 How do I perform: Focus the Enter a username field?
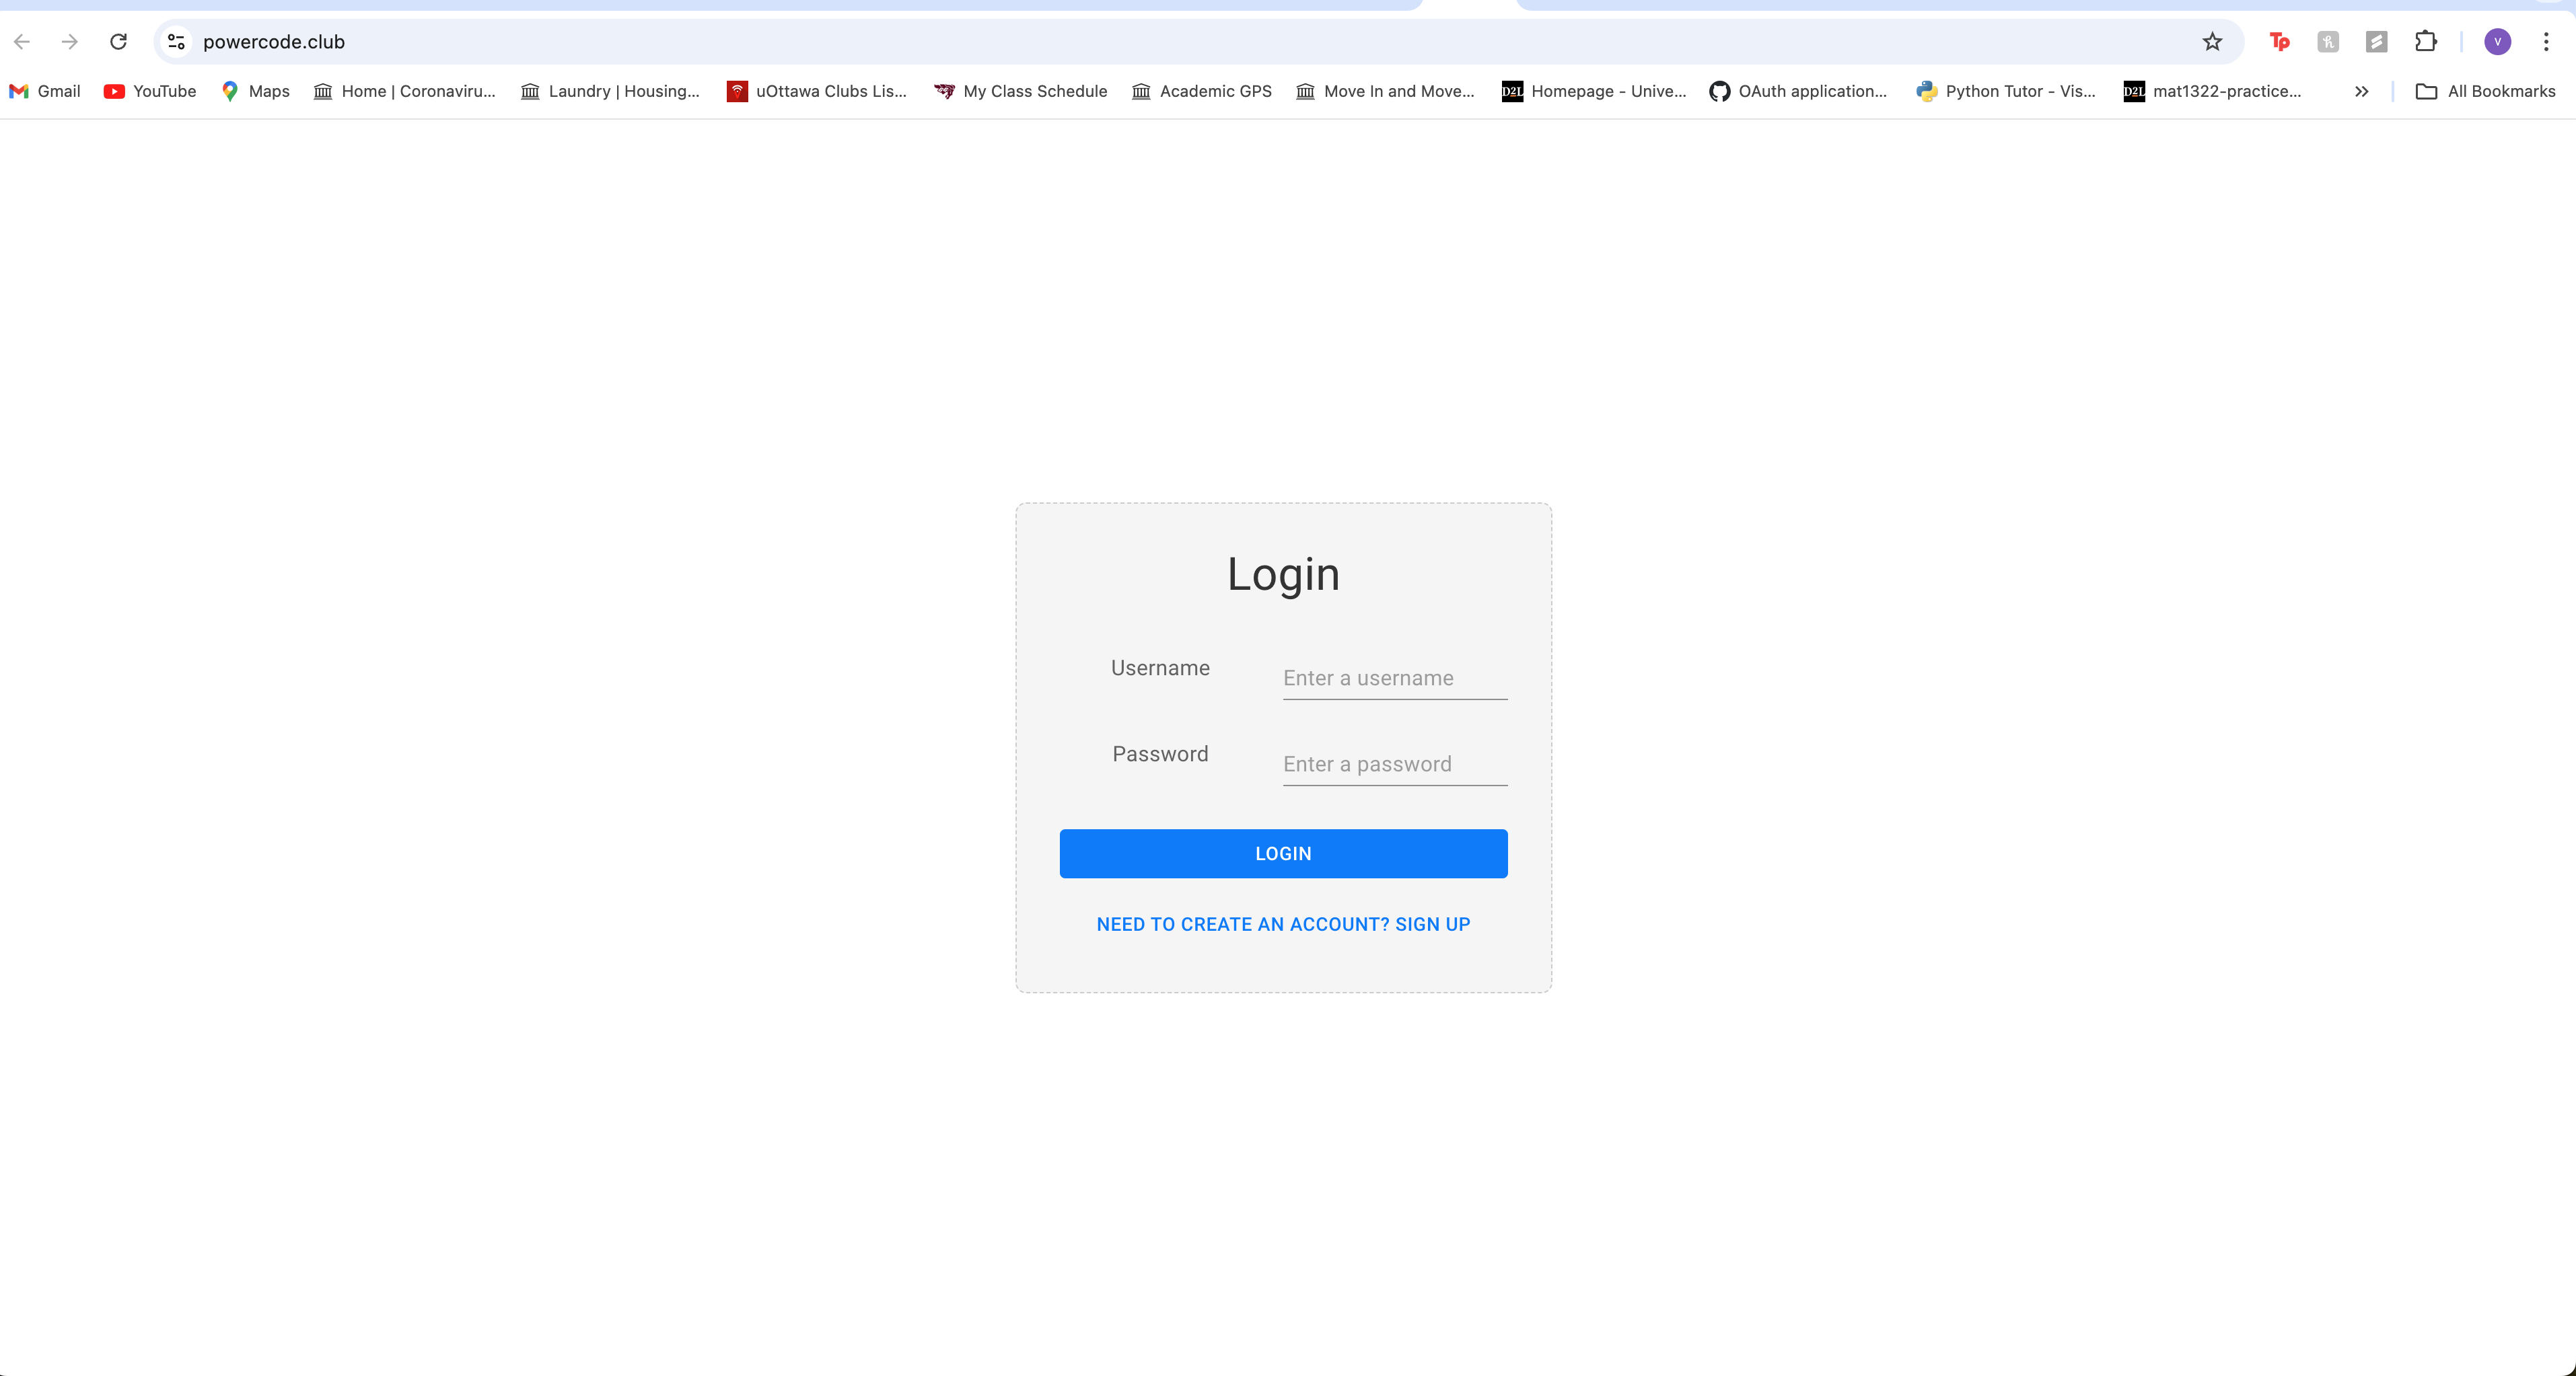click(1395, 677)
